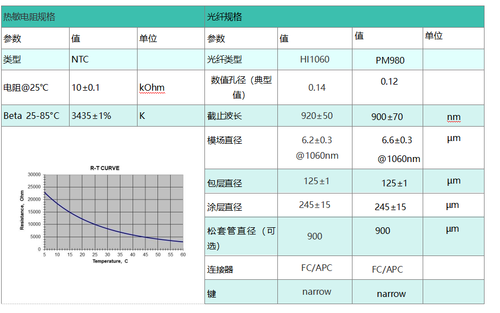Select FC/APC in the HI1060 column
Screen dimensions: 500x313
click(x=317, y=268)
